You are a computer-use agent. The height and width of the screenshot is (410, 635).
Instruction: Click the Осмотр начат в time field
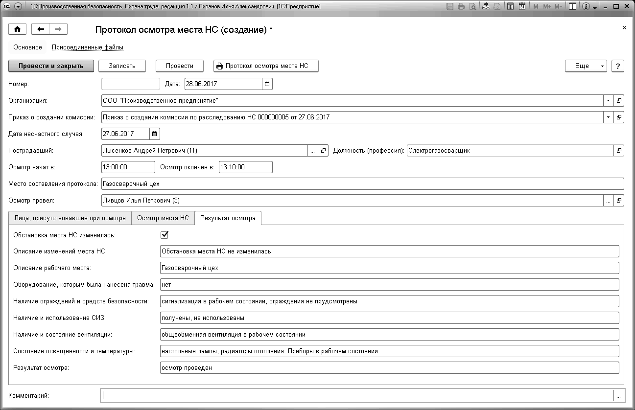(x=128, y=167)
